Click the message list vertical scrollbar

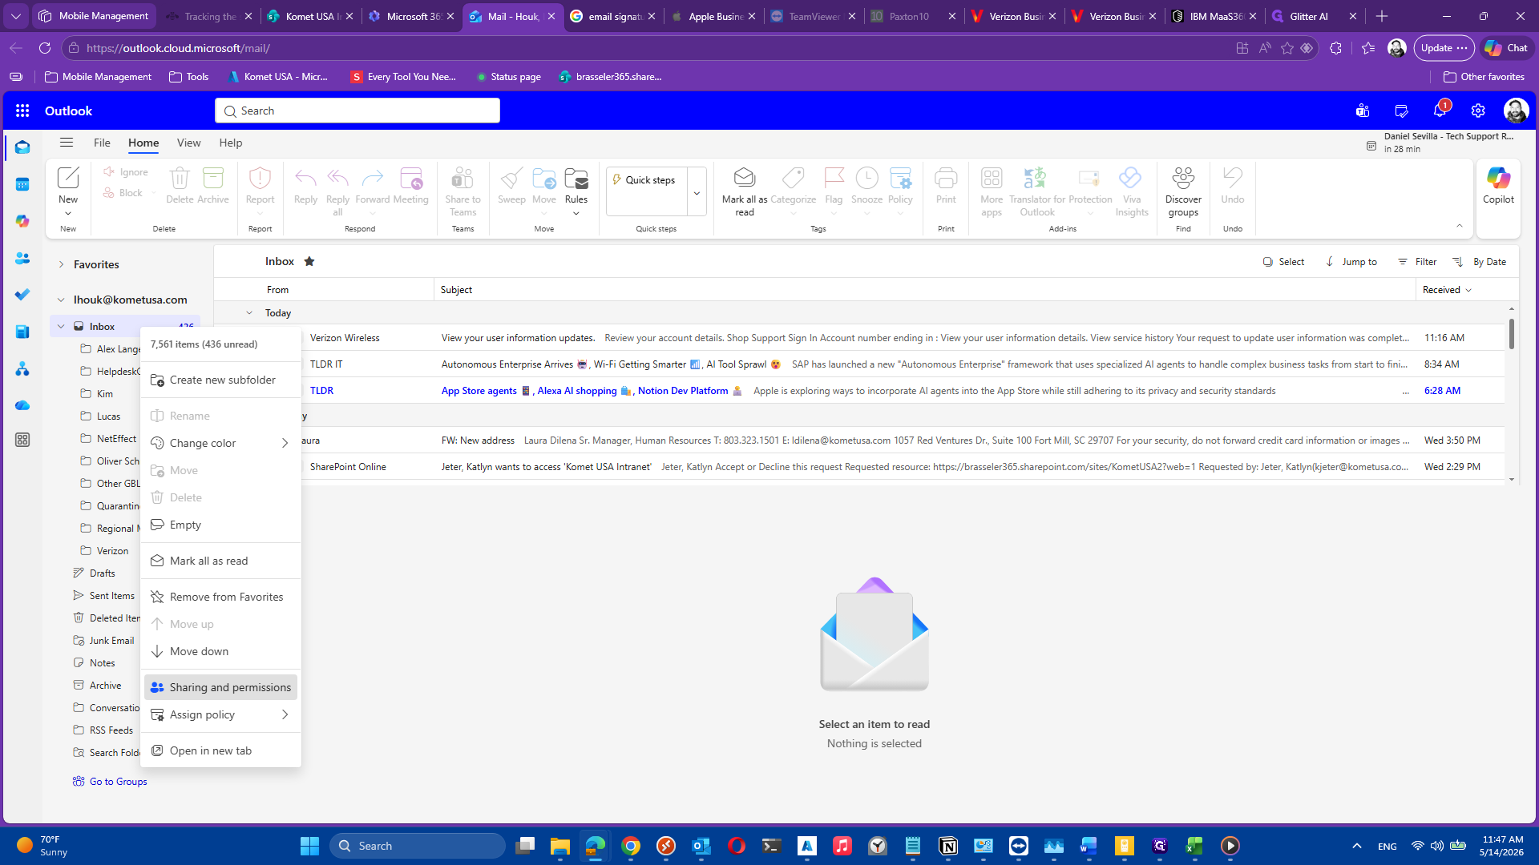click(x=1512, y=333)
